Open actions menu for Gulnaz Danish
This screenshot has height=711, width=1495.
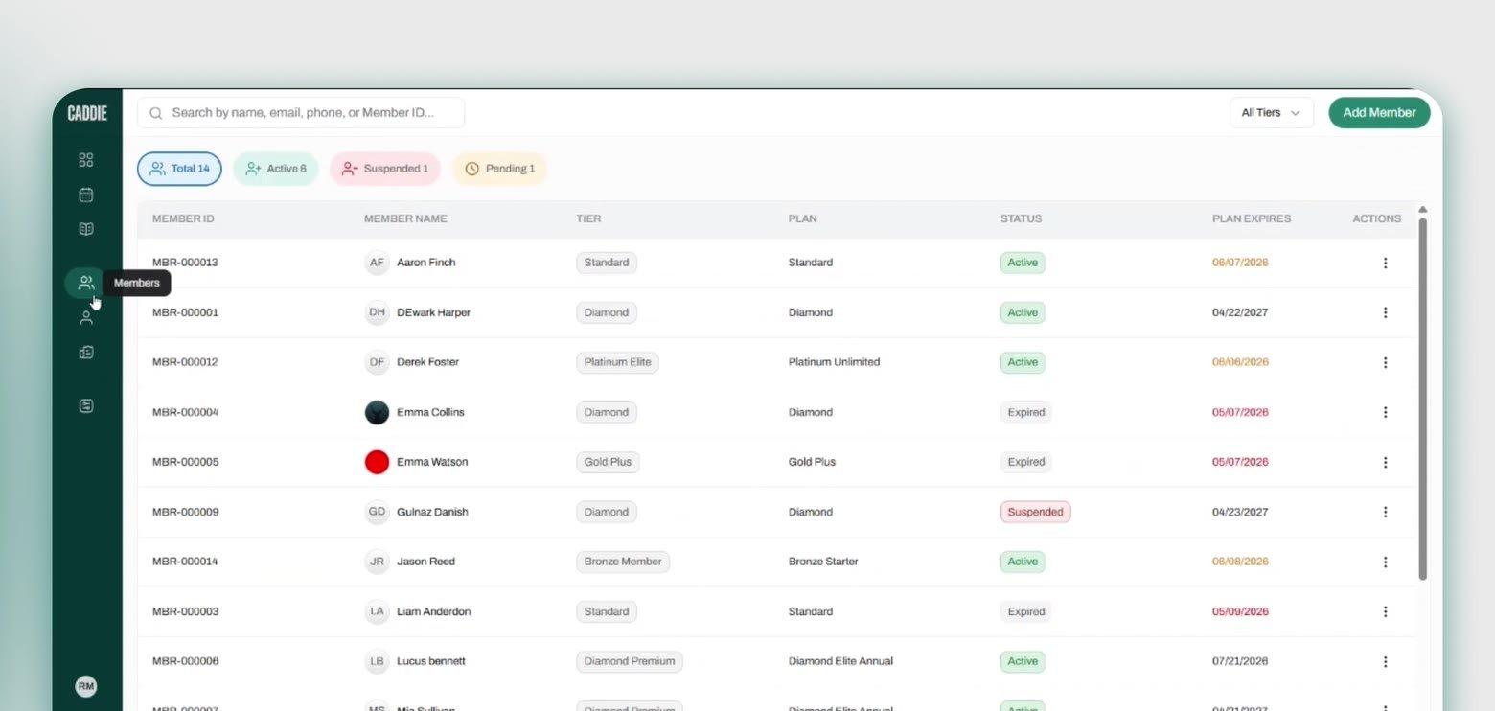(1385, 512)
